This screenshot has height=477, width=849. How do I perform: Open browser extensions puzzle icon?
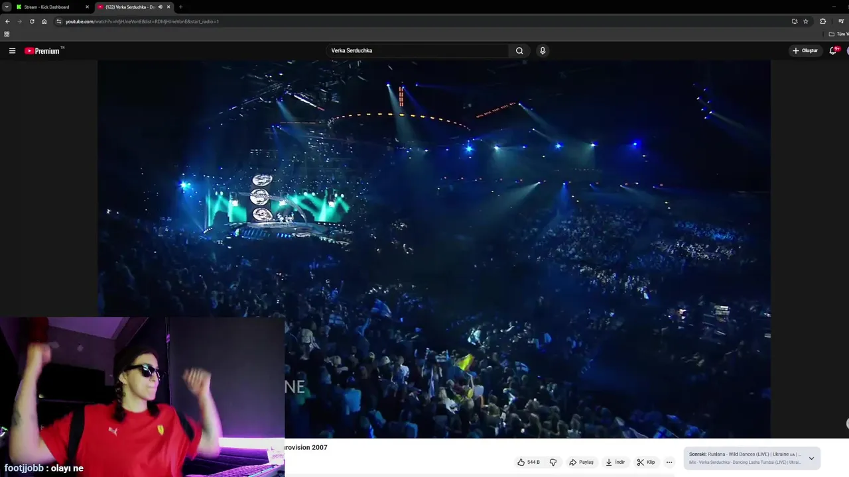(x=823, y=21)
